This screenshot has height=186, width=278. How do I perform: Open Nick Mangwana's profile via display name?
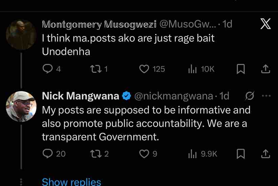[80, 96]
